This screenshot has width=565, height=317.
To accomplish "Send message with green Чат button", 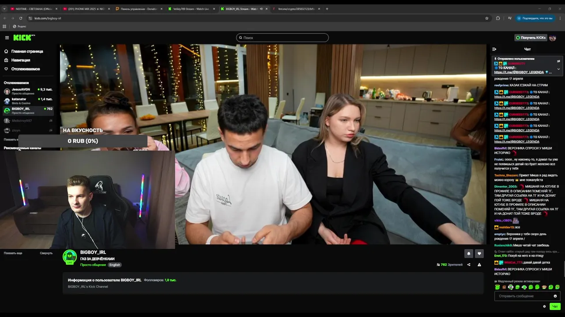I will click(555, 306).
